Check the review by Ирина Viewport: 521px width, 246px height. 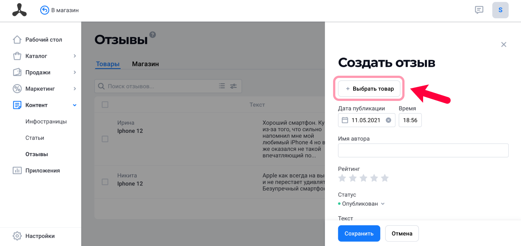click(x=105, y=139)
